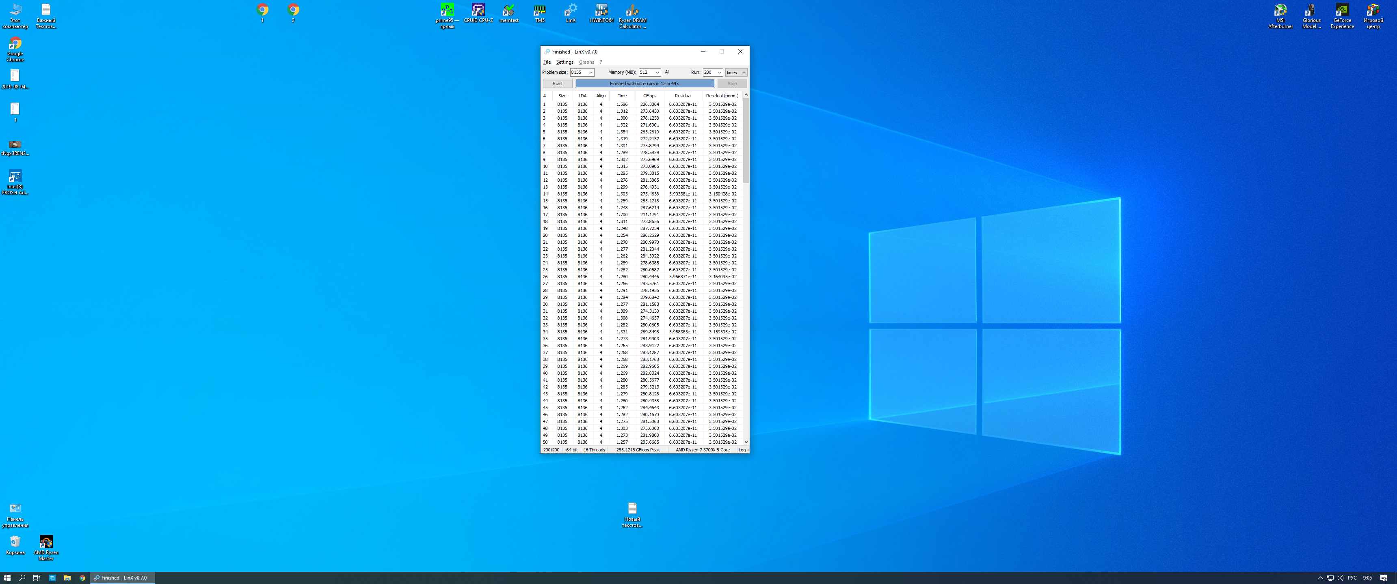The height and width of the screenshot is (584, 1397).
Task: Open the MSI Afterburner desktop icon
Action: coord(1280,11)
